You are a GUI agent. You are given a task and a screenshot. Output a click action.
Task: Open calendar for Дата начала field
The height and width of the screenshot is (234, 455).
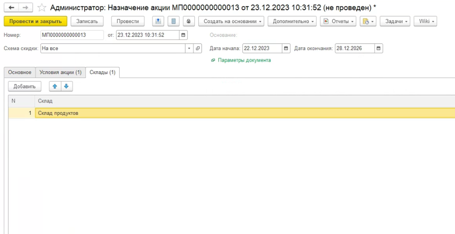coord(286,49)
